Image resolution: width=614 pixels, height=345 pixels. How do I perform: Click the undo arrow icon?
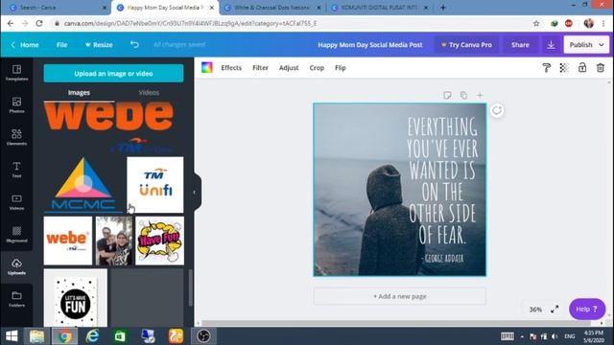(x=134, y=45)
